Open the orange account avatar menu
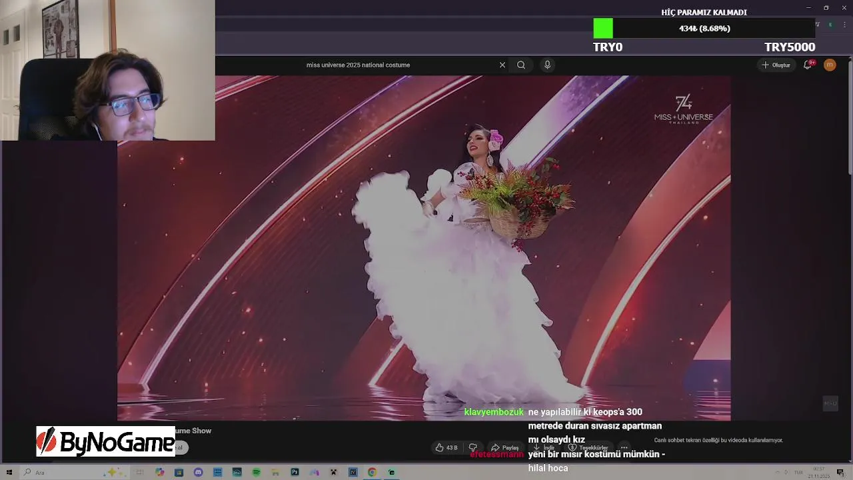Image resolution: width=853 pixels, height=480 pixels. coord(830,65)
